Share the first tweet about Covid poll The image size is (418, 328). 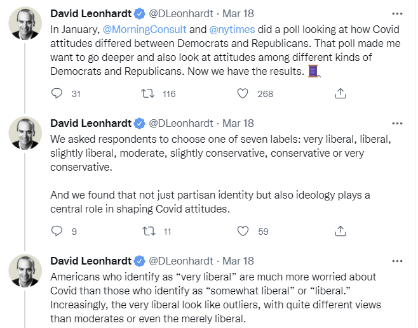[x=340, y=93]
